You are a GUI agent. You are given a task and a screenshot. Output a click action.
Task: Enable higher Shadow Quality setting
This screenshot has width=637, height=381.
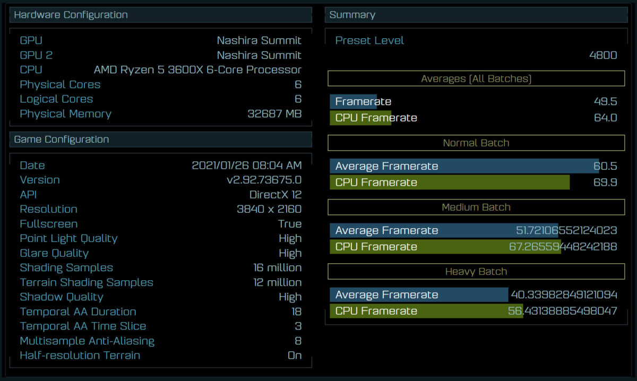[290, 297]
